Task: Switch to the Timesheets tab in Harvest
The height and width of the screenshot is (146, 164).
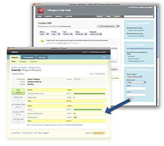Action: click(x=28, y=57)
